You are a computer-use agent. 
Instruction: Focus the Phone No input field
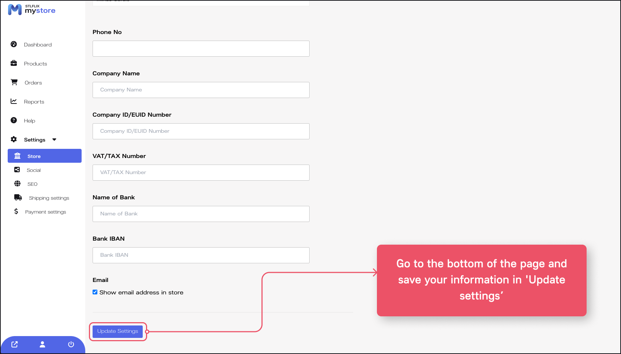click(201, 49)
